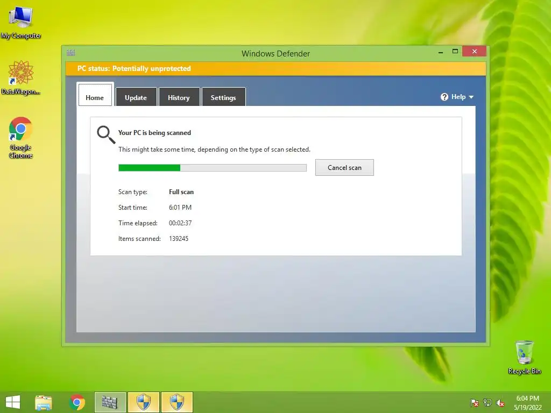The width and height of the screenshot is (551, 413).
Task: Open the Action Center flag tray icon
Action: coord(475,403)
